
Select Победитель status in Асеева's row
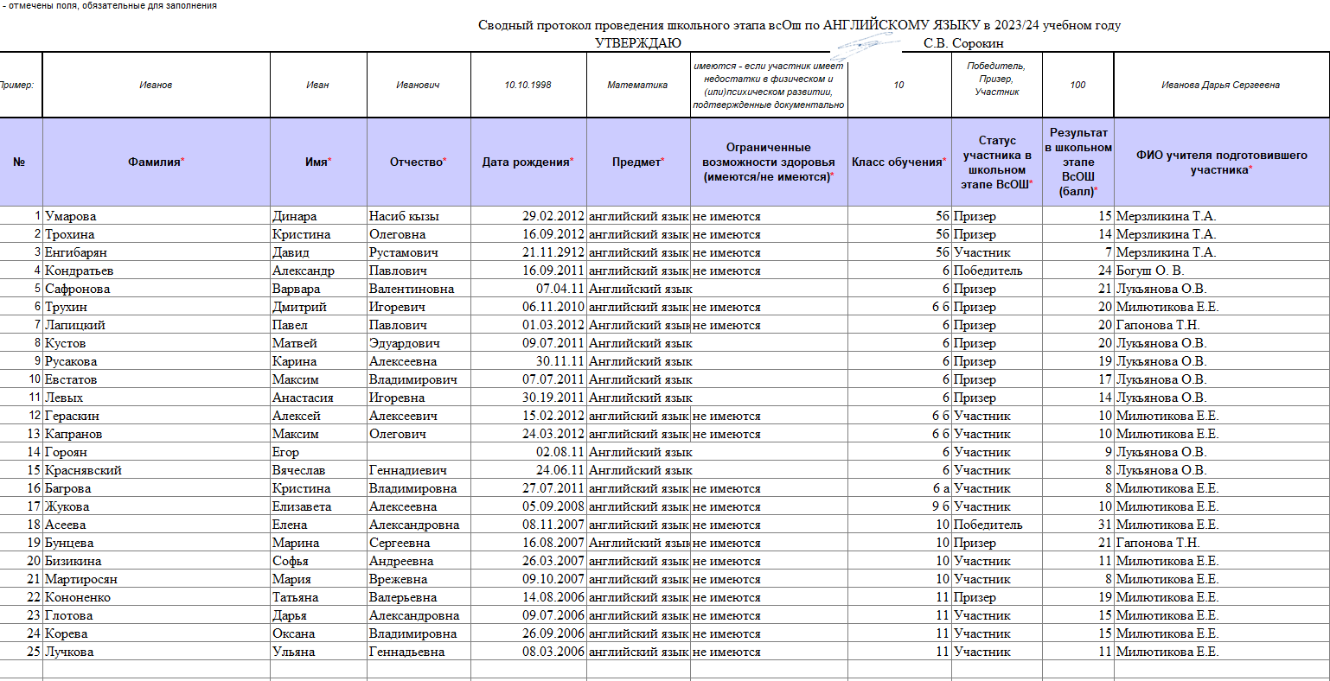997,525
